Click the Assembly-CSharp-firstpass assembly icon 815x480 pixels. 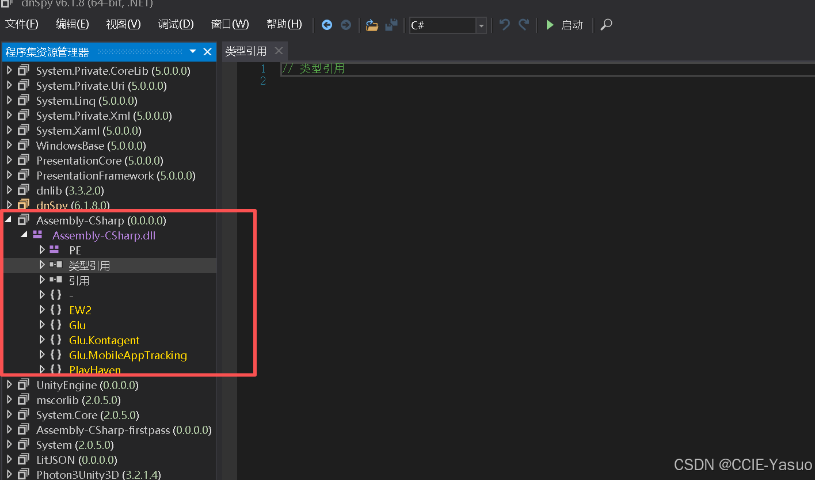(23, 429)
